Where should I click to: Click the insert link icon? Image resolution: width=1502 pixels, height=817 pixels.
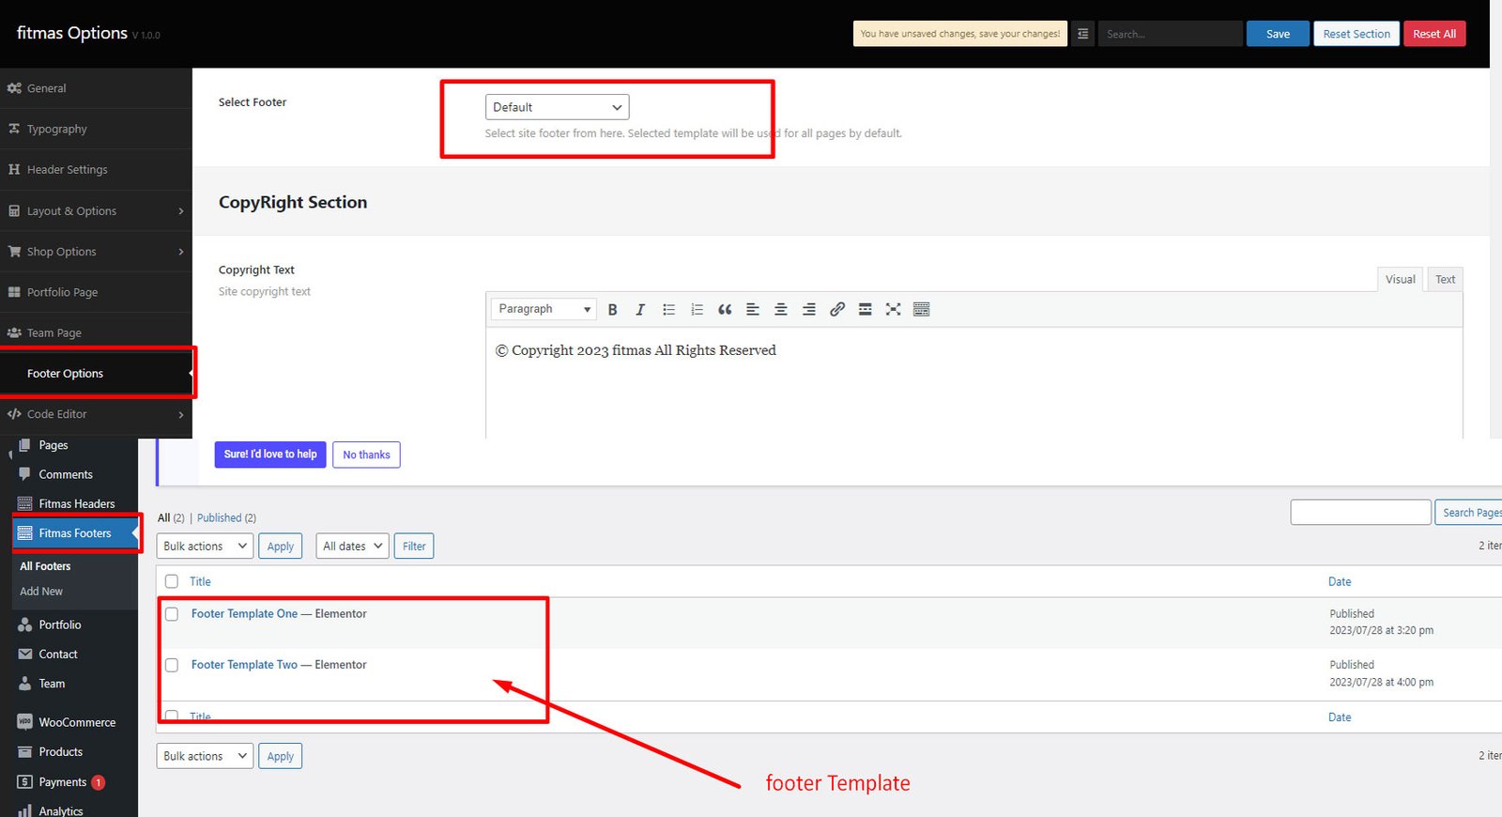pyautogui.click(x=837, y=309)
